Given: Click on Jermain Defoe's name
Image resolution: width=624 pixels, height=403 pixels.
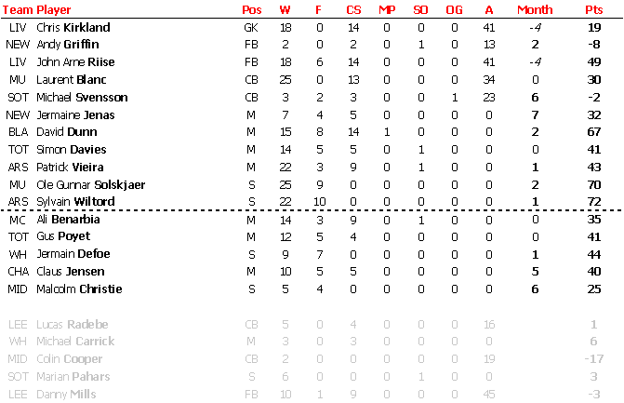Looking at the screenshot, I should (x=73, y=254).
